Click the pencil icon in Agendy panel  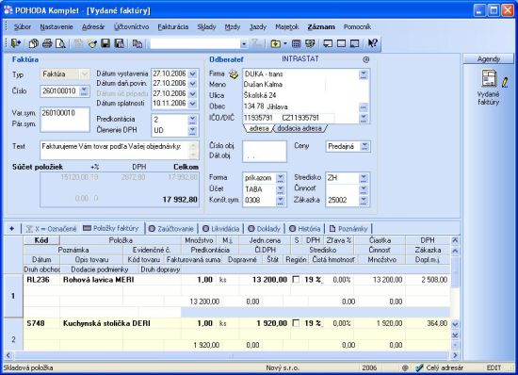505,82
